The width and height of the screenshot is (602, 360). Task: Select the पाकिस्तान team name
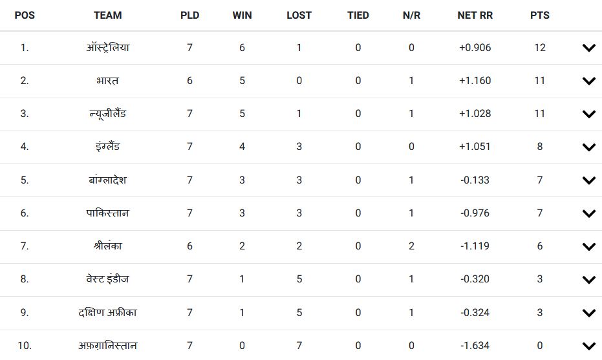click(107, 213)
